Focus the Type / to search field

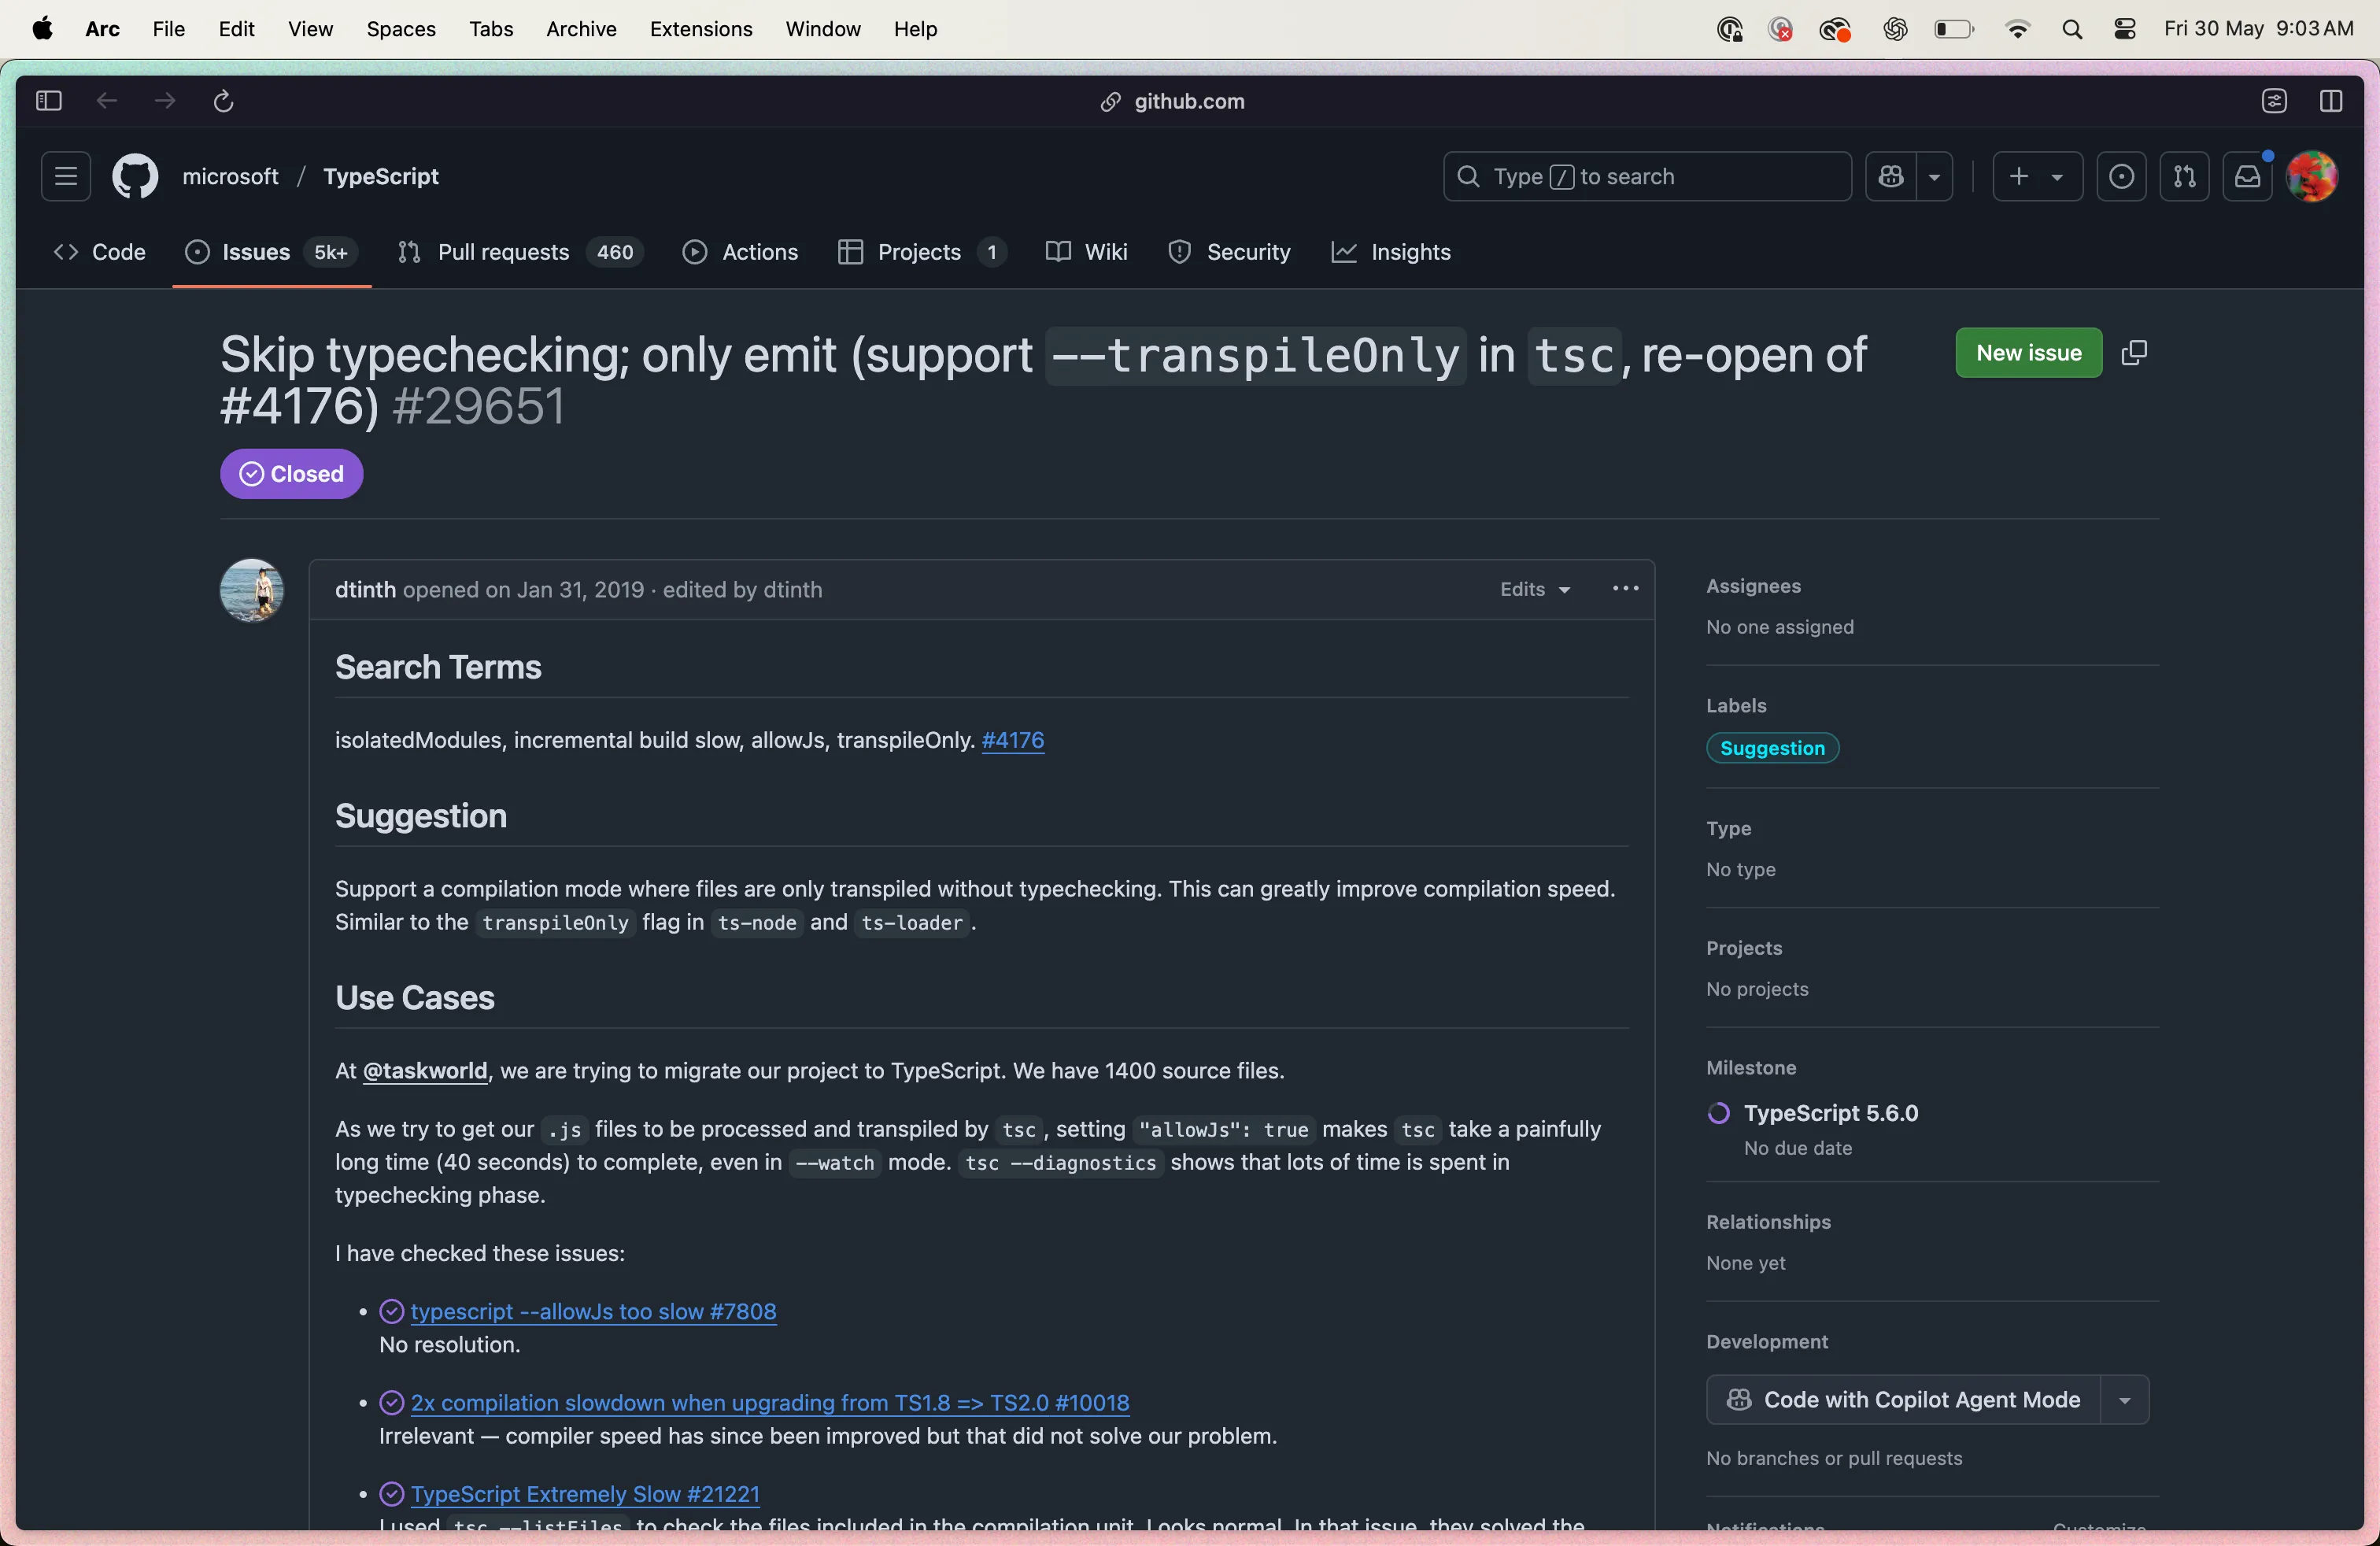tap(1647, 176)
